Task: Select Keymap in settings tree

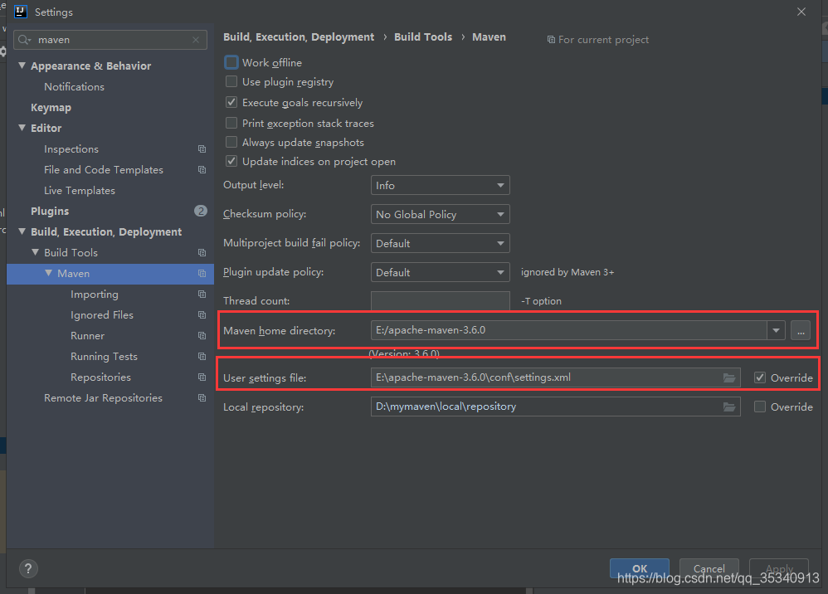Action: (51, 107)
